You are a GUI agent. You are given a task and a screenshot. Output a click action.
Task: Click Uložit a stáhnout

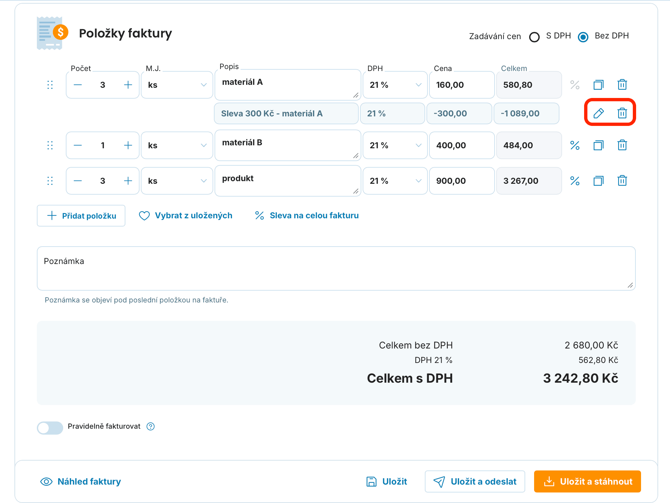587,482
